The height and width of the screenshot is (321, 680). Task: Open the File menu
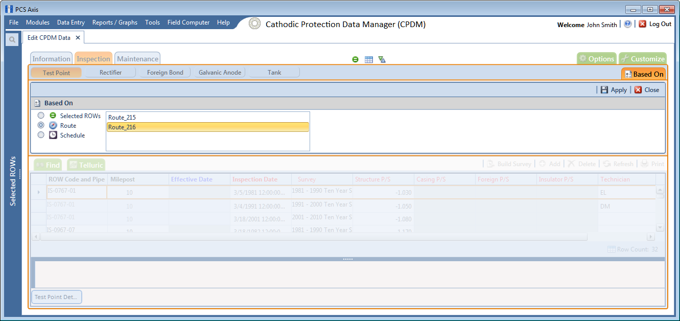pyautogui.click(x=14, y=22)
